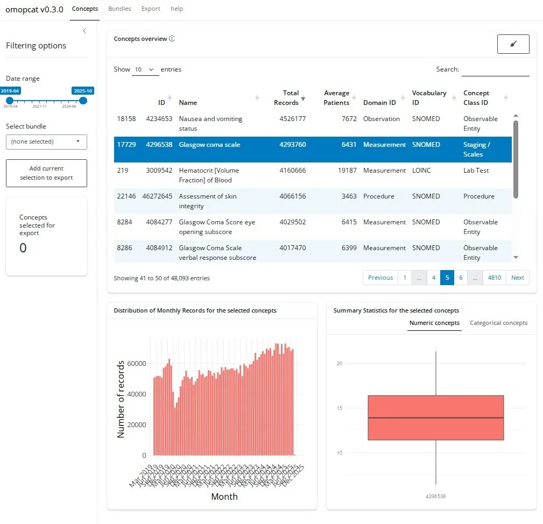The image size is (543, 524).
Task: Collapse the Filtering options sidebar chevron
Action: [84, 31]
